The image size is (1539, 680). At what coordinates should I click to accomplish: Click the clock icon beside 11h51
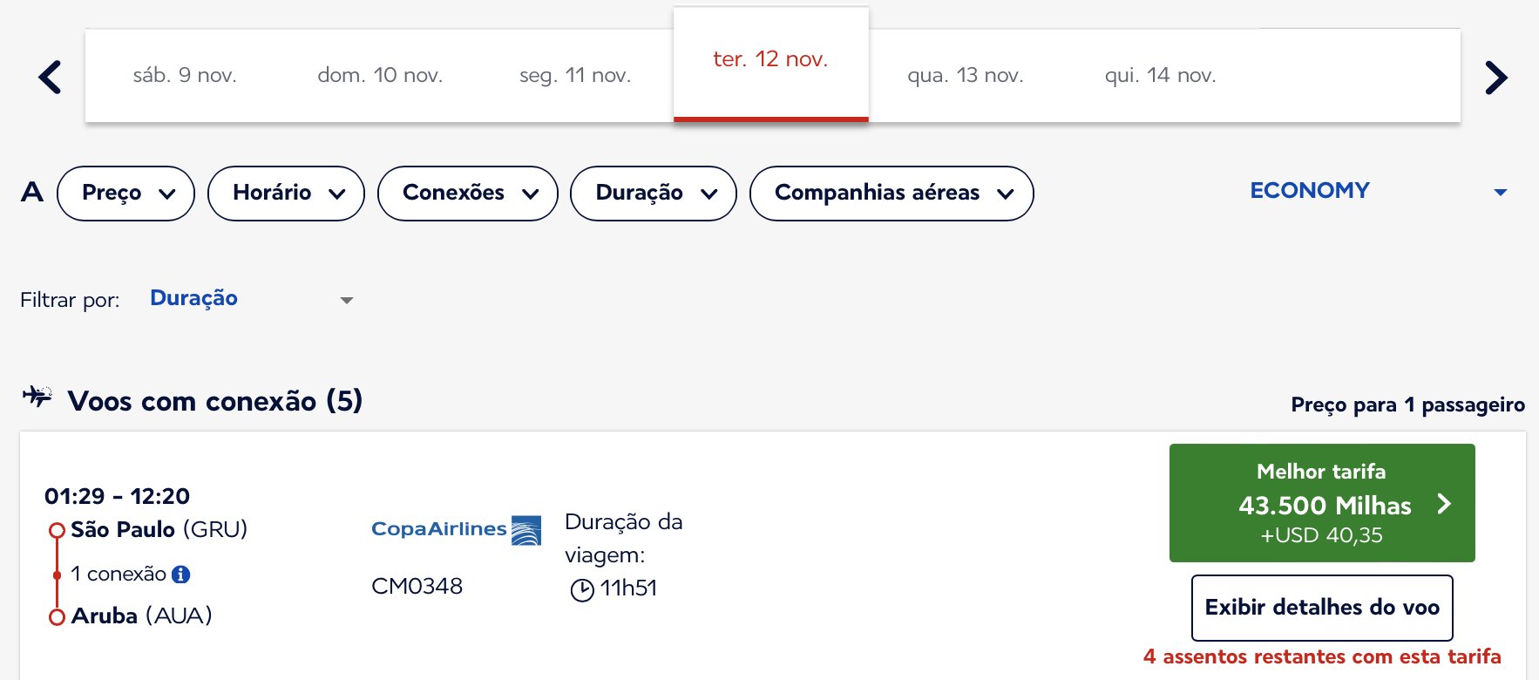[581, 590]
